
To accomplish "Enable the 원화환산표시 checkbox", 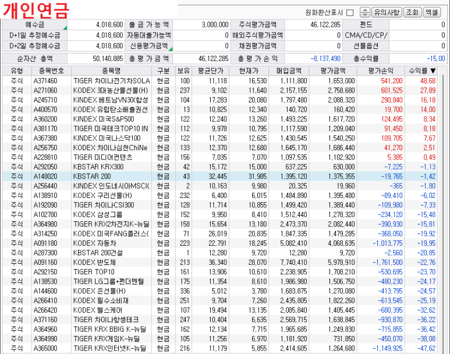I will (x=349, y=13).
